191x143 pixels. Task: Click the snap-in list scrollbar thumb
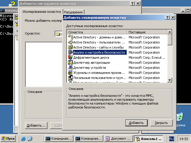170,40
